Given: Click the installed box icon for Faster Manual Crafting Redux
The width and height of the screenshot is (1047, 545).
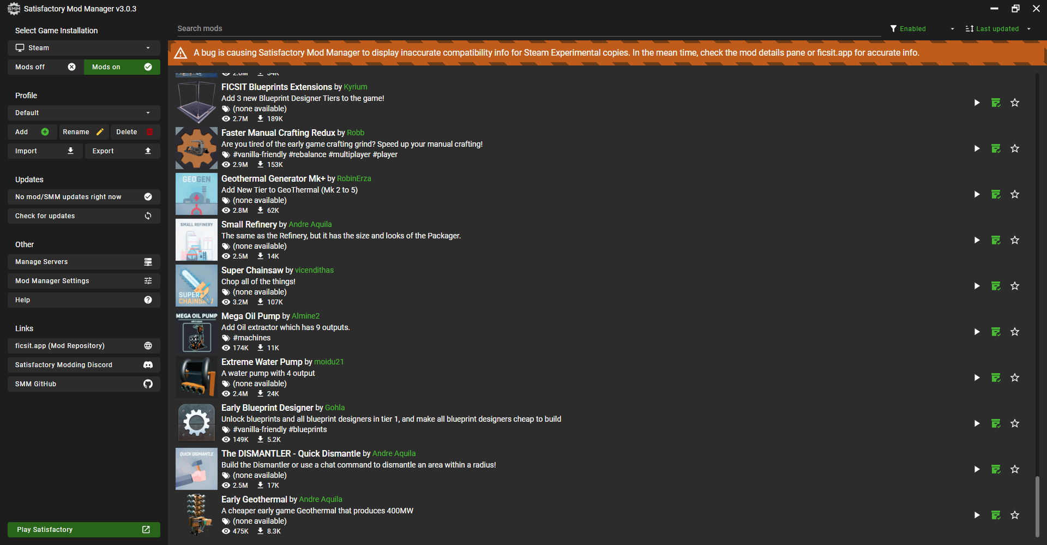Looking at the screenshot, I should coord(996,148).
